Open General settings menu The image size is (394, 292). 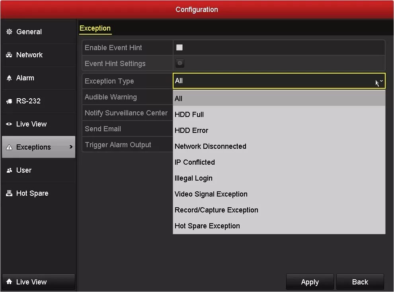click(39, 32)
